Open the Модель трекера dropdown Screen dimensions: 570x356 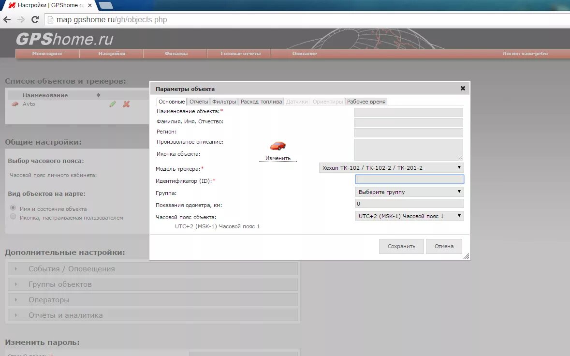[391, 168]
